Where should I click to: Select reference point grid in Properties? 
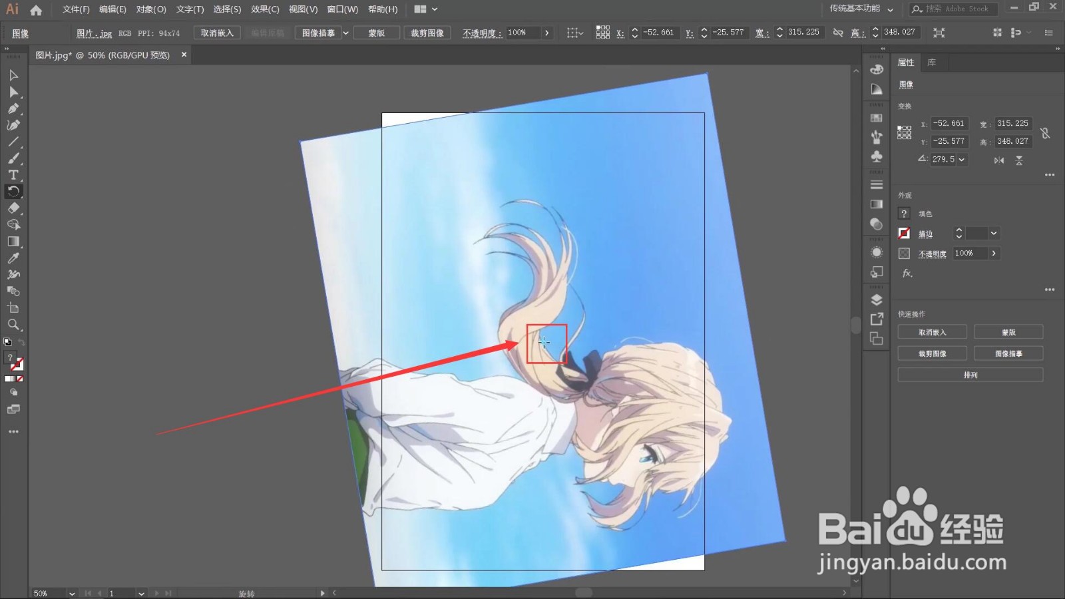pos(904,132)
